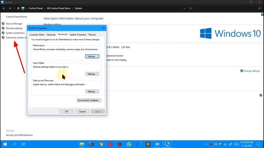Switch to the System Protection tab

78,35
